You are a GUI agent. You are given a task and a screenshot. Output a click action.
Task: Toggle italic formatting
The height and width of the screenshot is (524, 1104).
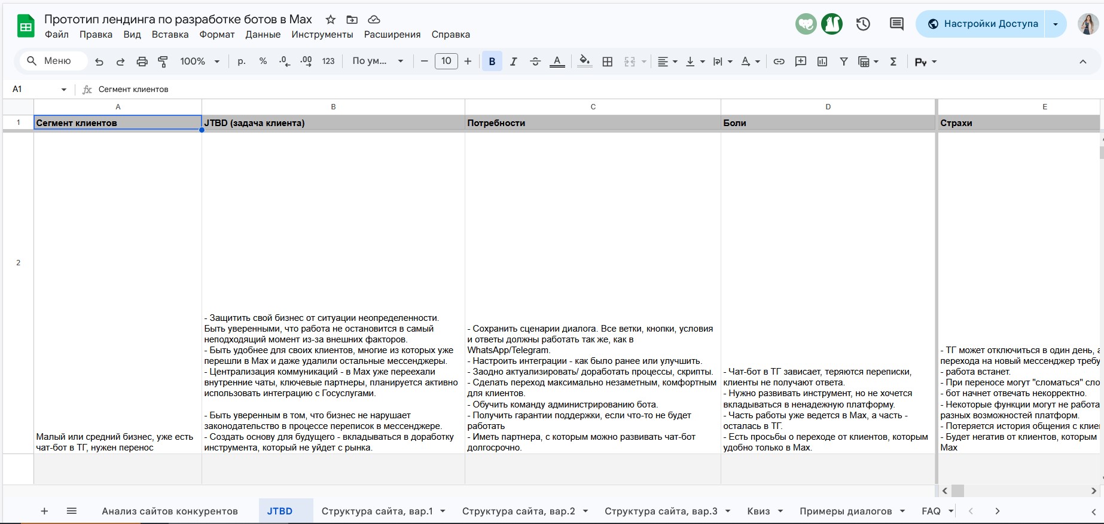513,62
